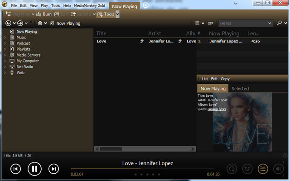Viewport: 290px width, 181px height.
Task: Toggle repeat playback
Action: [232, 169]
